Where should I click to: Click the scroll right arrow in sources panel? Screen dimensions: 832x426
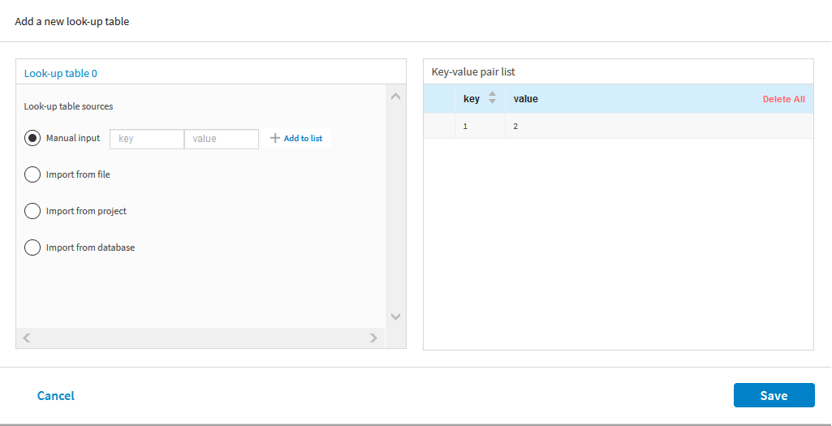coord(373,338)
